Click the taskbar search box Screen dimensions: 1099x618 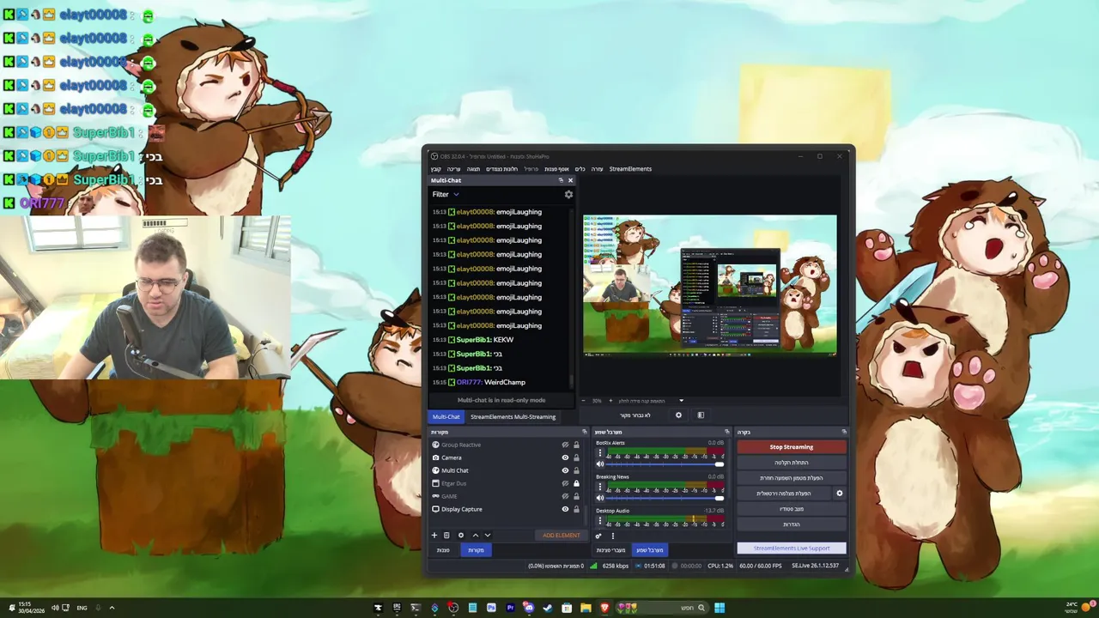tap(662, 608)
